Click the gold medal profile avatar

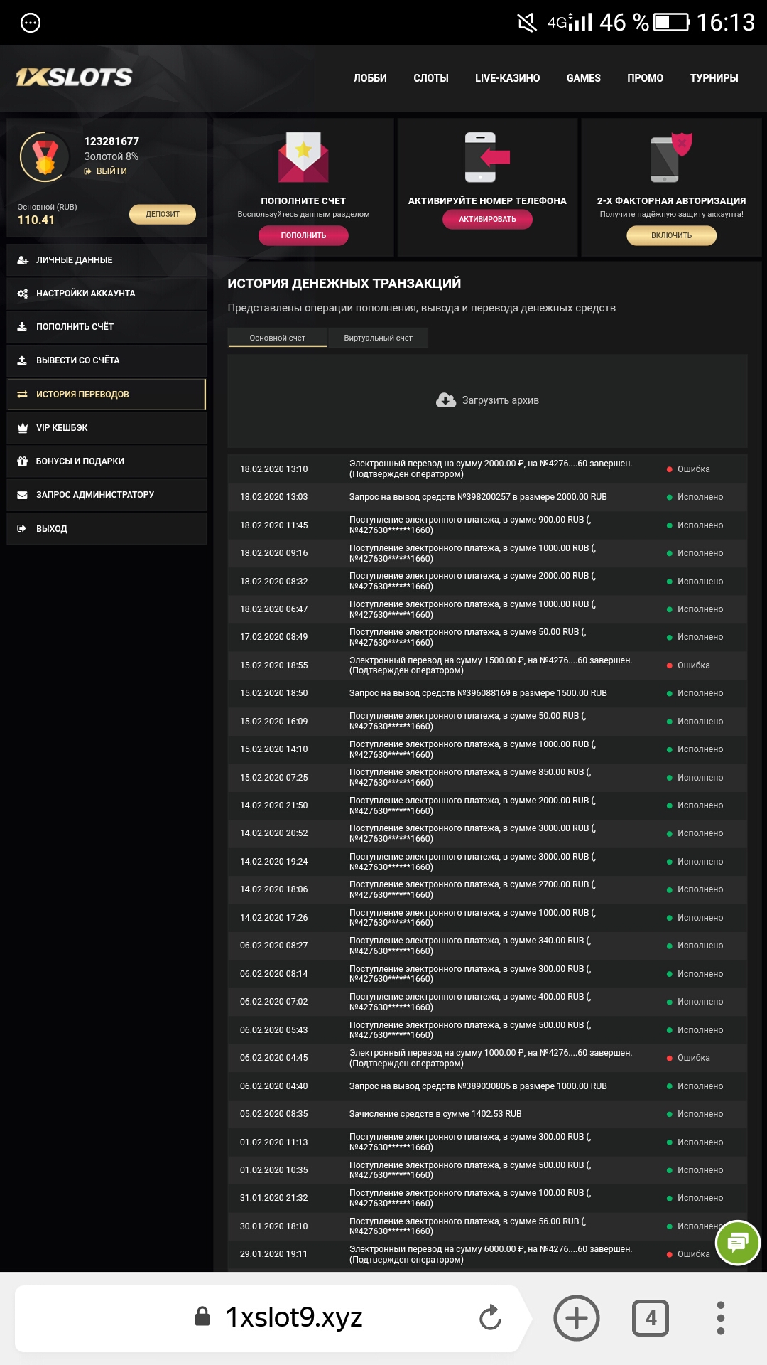(x=45, y=156)
